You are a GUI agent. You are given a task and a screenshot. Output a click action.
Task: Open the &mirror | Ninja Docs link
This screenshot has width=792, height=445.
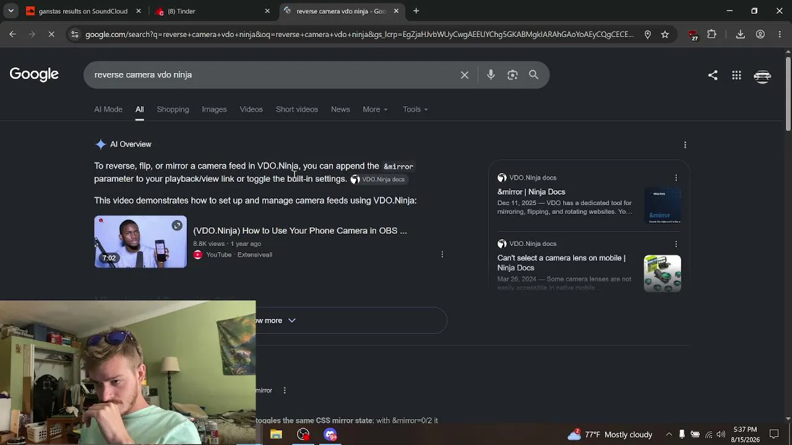point(532,192)
